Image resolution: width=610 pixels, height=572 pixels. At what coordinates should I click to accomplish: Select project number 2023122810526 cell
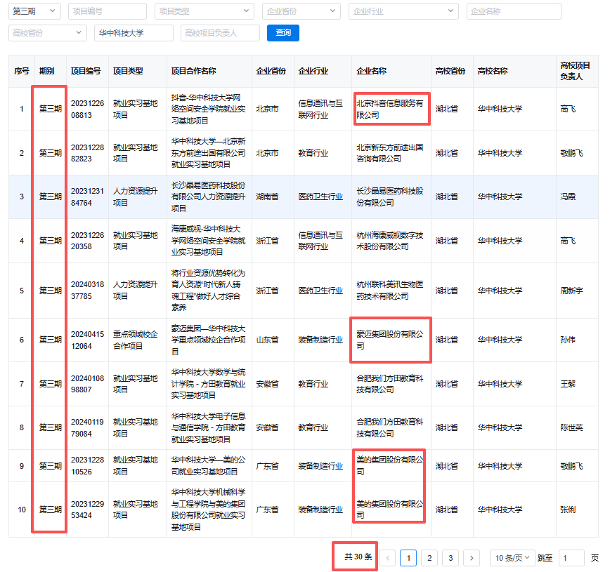coord(88,466)
